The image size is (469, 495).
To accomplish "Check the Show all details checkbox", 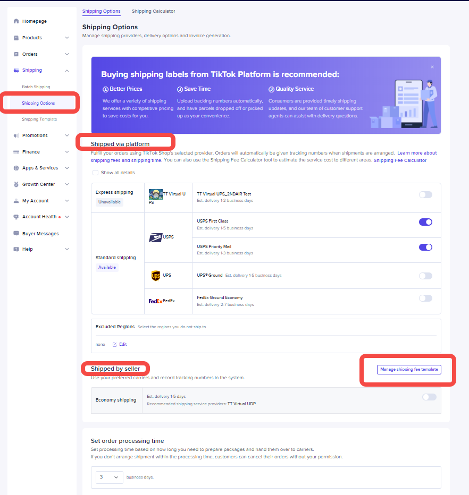I will point(95,173).
